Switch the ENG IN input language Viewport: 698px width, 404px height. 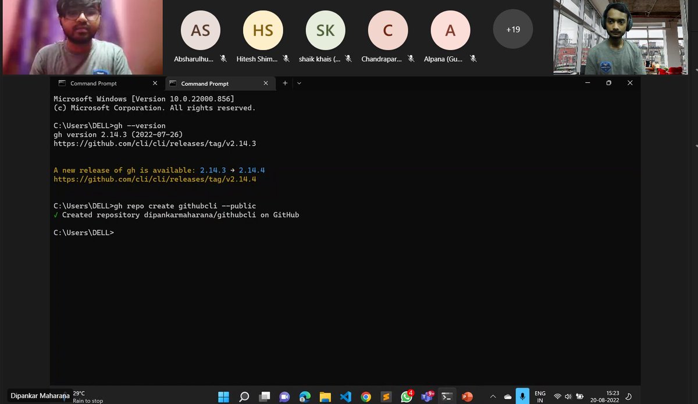(x=540, y=397)
